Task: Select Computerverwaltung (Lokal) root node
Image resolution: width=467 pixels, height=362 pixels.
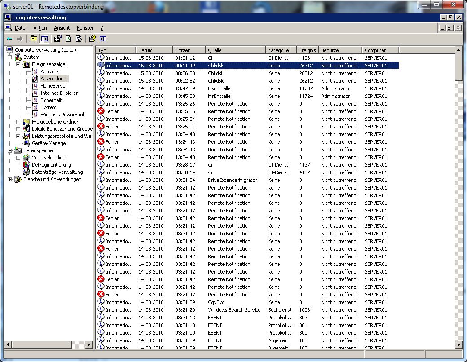Action: point(45,50)
